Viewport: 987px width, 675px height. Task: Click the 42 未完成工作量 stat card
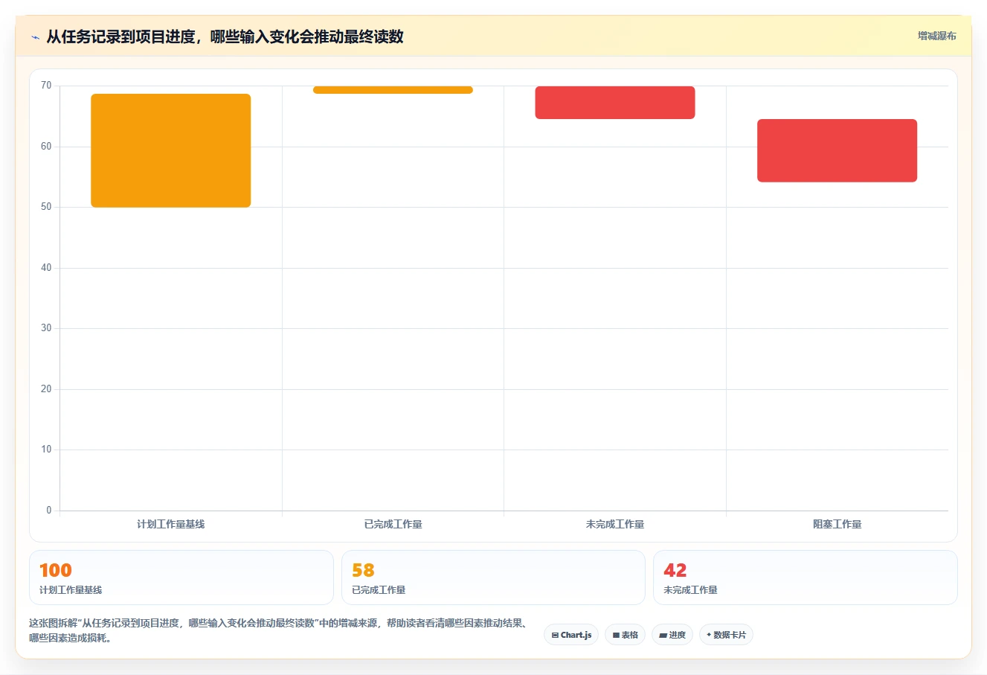805,578
